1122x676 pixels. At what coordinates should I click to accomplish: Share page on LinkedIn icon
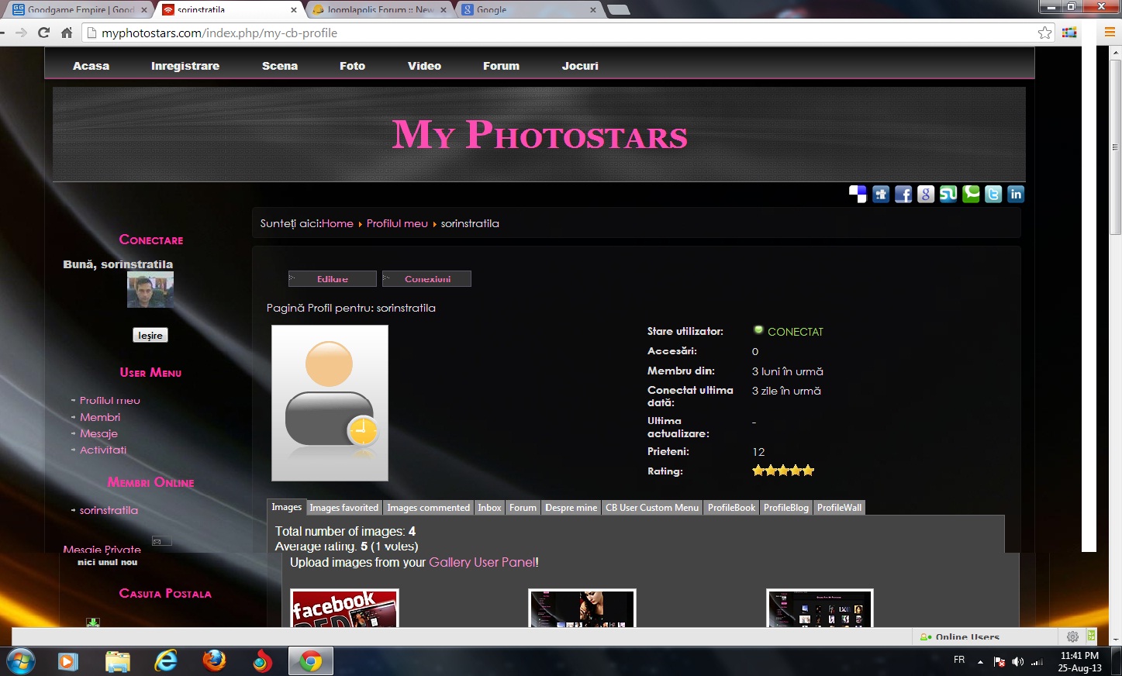point(1016,195)
